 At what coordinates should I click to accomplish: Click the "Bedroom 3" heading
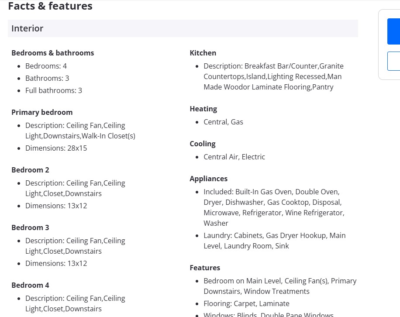pyautogui.click(x=30, y=227)
